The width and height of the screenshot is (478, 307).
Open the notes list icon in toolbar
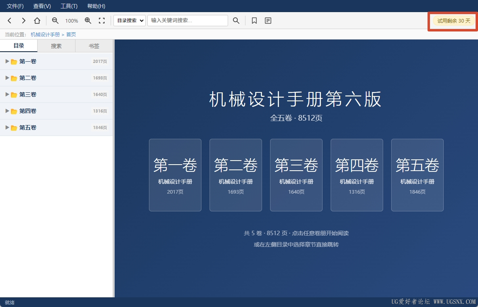[x=268, y=21]
